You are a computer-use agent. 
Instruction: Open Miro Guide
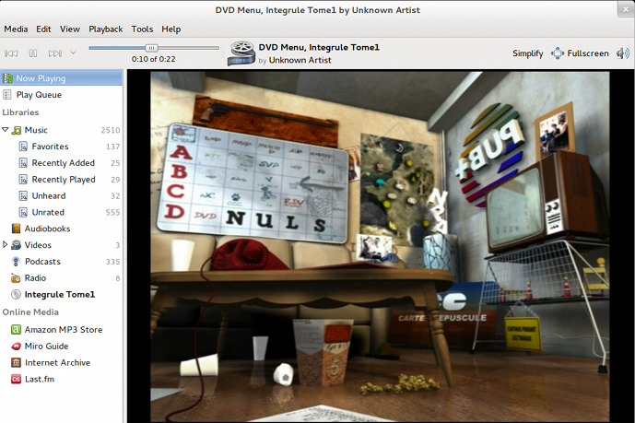(46, 347)
